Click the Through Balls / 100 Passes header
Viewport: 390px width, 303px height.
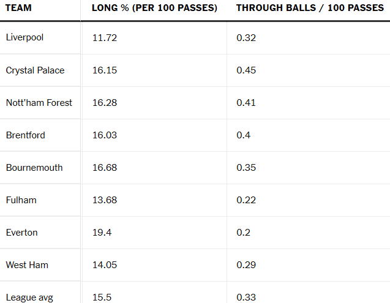click(310, 8)
